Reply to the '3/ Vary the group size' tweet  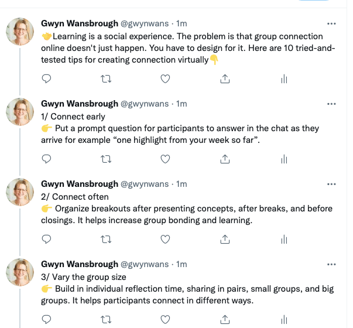pyautogui.click(x=47, y=319)
